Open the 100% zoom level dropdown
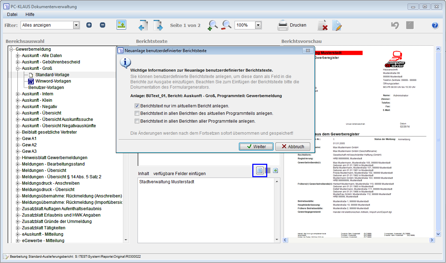446x263 pixels. pyautogui.click(x=258, y=25)
